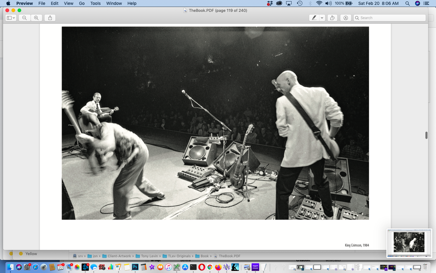Image resolution: width=436 pixels, height=273 pixels.
Task: Open the Tools menu
Action: click(x=95, y=3)
